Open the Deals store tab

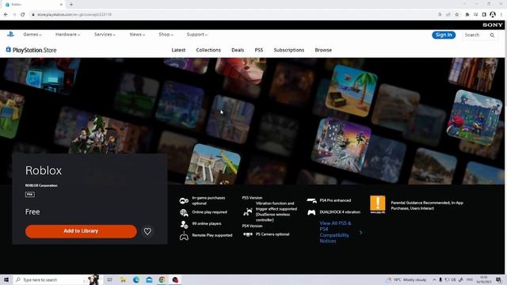pyautogui.click(x=238, y=50)
